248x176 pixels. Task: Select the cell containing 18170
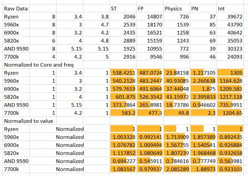tap(150, 25)
